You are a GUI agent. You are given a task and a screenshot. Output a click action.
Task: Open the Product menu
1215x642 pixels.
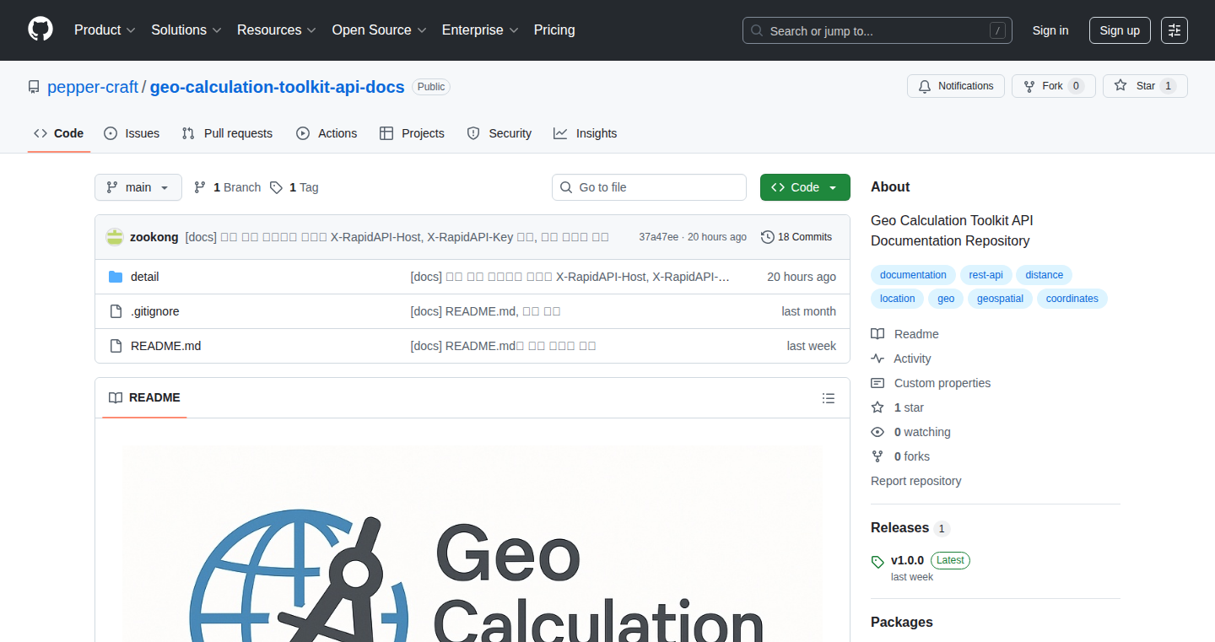point(105,30)
